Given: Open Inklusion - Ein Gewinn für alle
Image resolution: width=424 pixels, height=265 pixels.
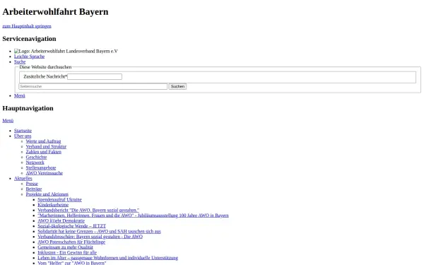Looking at the screenshot, I should pyautogui.click(x=67, y=252).
